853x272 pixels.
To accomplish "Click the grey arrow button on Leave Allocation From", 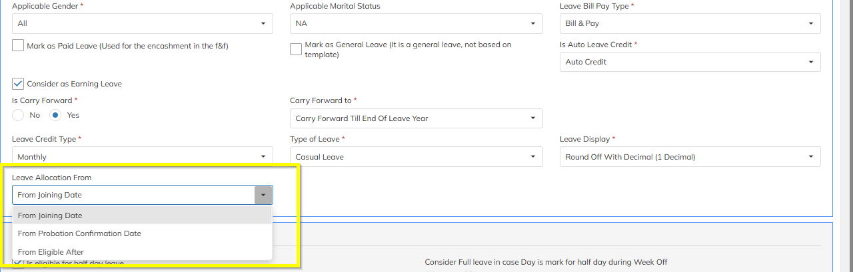I will pyautogui.click(x=263, y=195).
